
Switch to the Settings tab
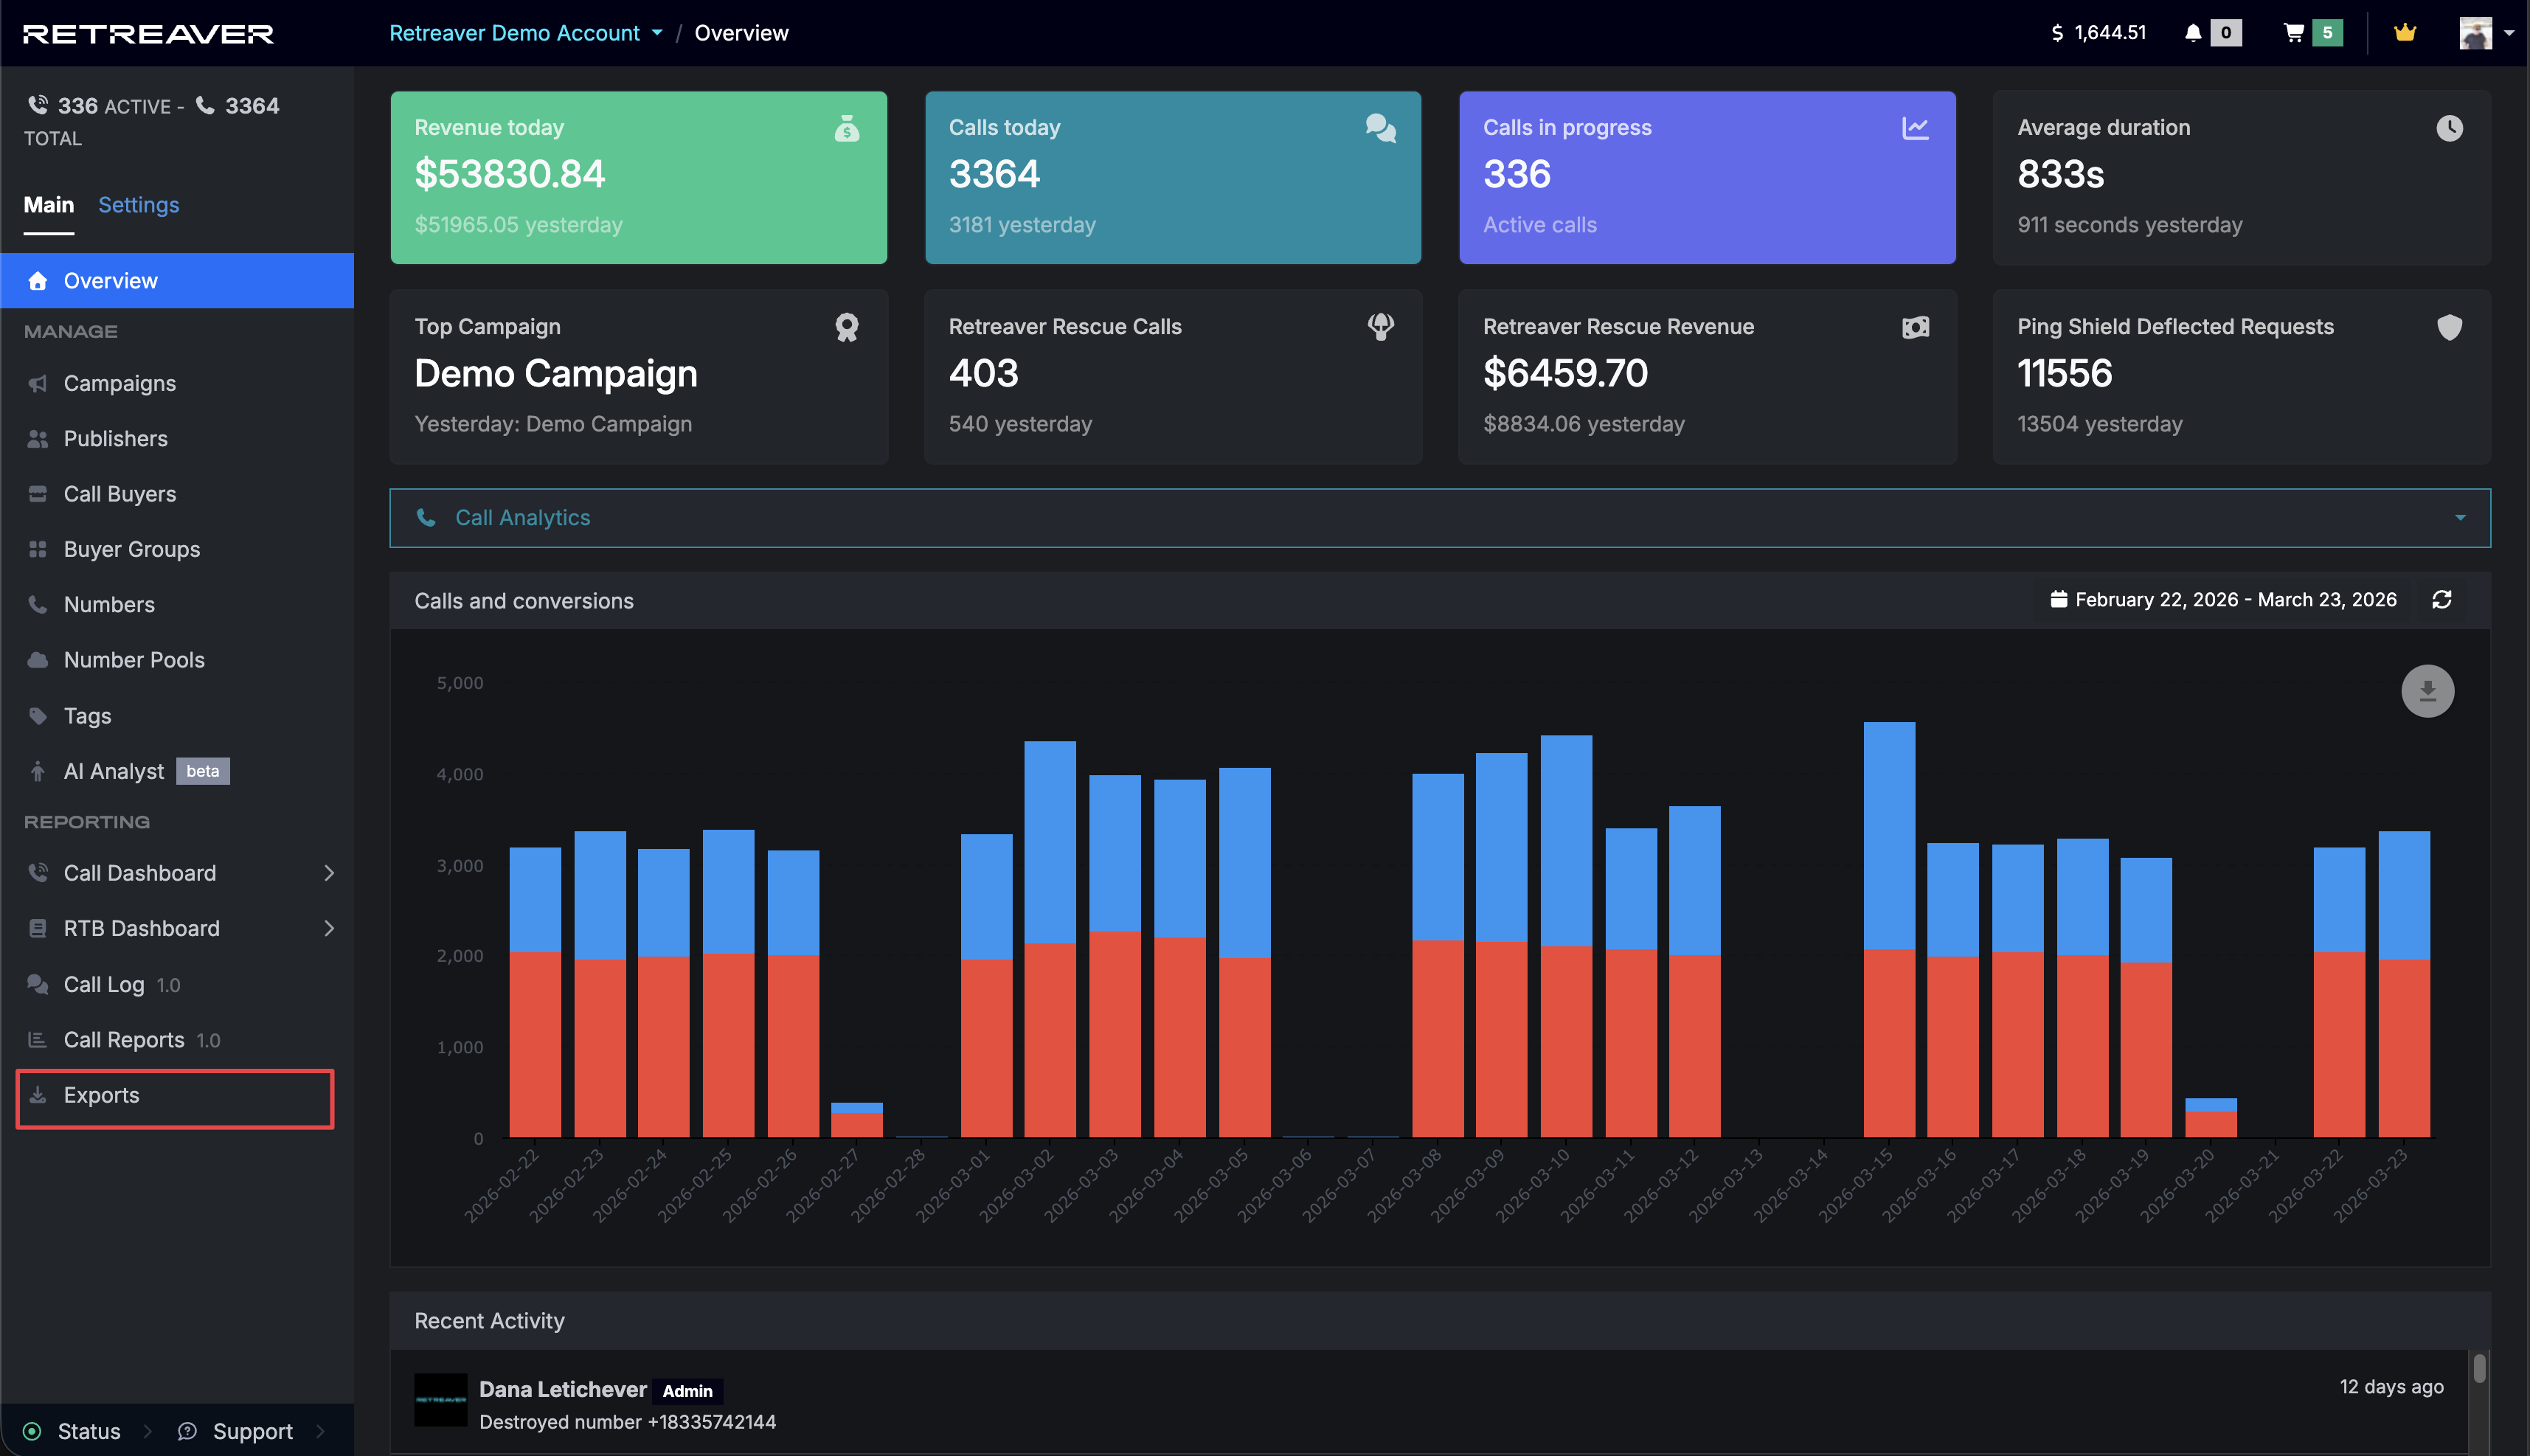tap(139, 205)
